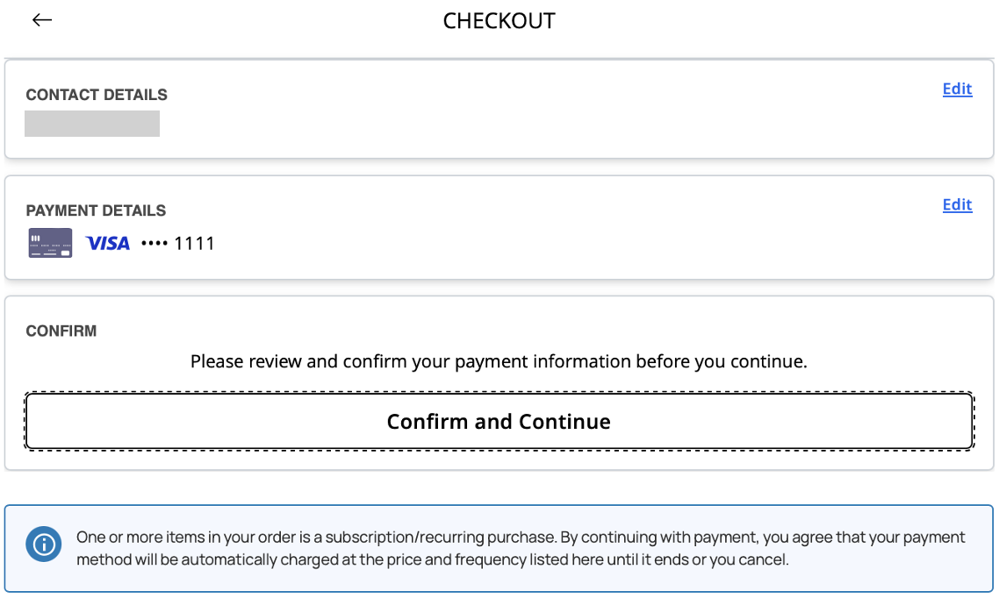
Task: Click the credit card icon
Action: [50, 243]
